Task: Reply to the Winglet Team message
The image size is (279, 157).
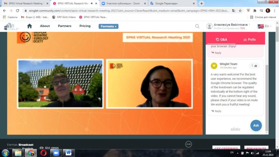Action: 216,111
